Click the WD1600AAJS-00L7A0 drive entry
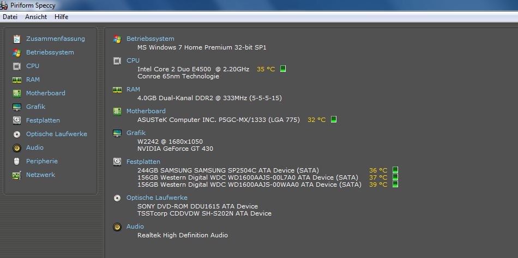Image resolution: width=518 pixels, height=258 pixels. pos(248,178)
